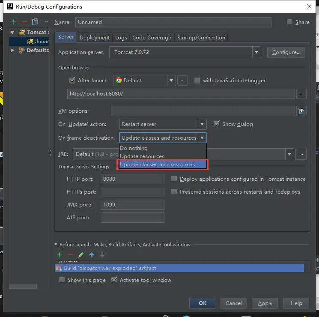
Task: Expand VM options editor icon
Action: [x=301, y=111]
